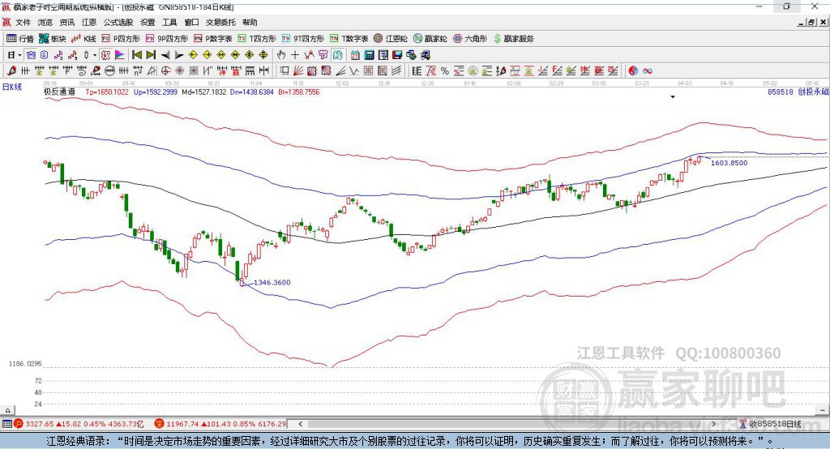Select the crosshair plus cursor
This screenshot has height=449, width=830.
pyautogui.click(x=295, y=55)
